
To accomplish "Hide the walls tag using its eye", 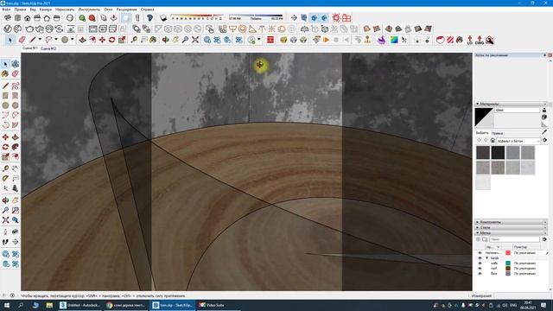I will [480, 263].
